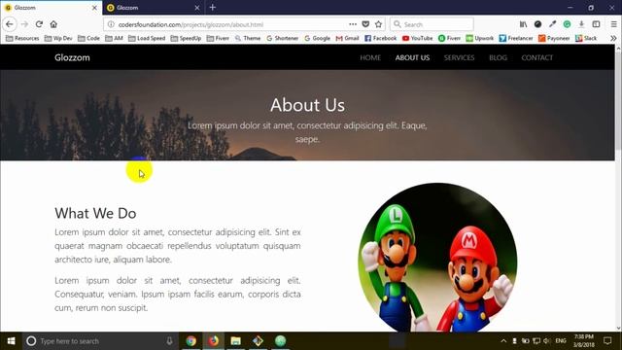Screen dimensions: 622x350
Task: Click the page vertical scrollbar thumb
Action: tap(618, 101)
